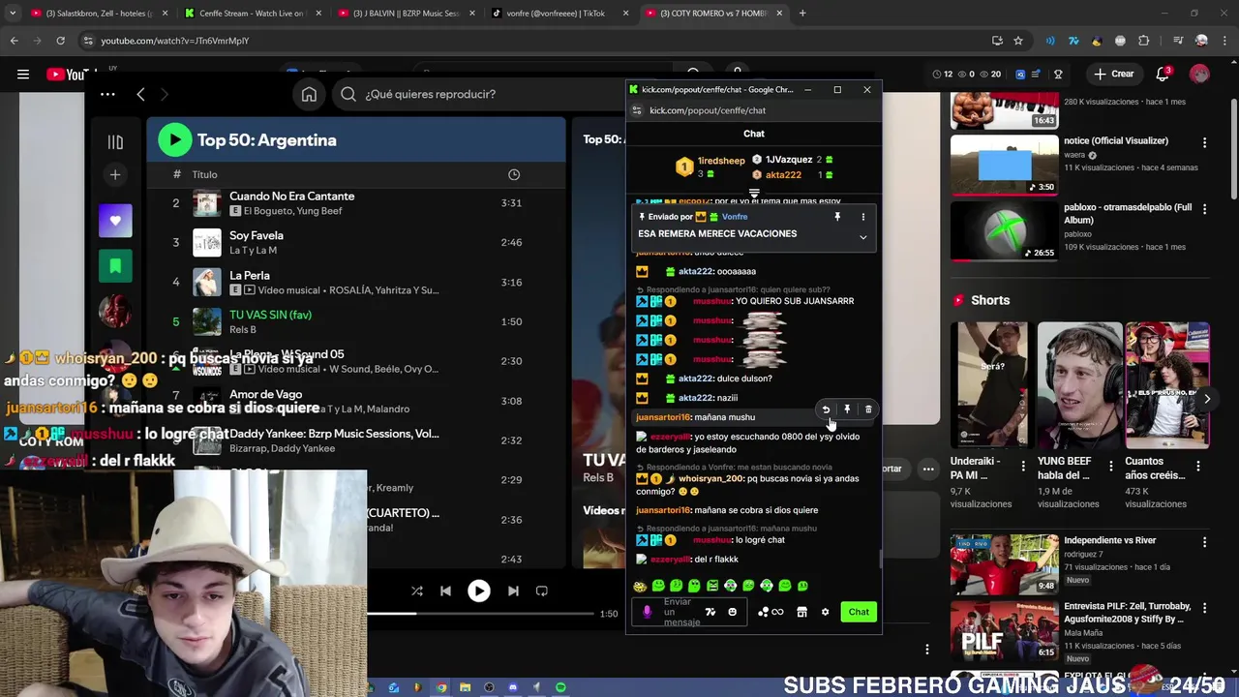The image size is (1239, 697).
Task: Open emoji picker in Kick chat
Action: click(732, 612)
